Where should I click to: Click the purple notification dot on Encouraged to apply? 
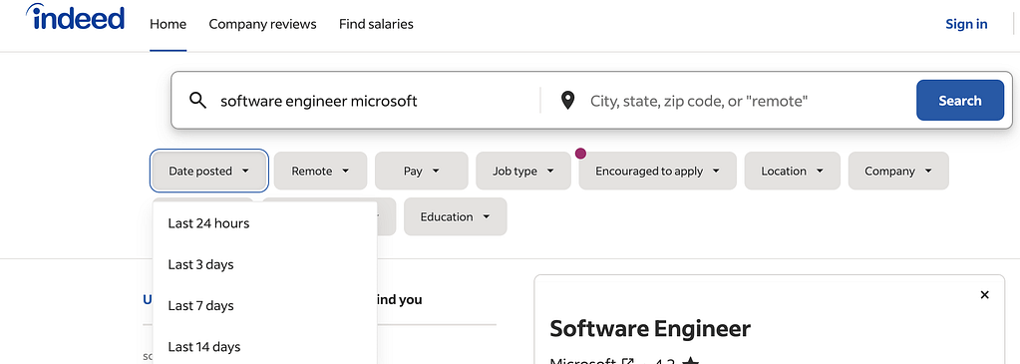580,154
